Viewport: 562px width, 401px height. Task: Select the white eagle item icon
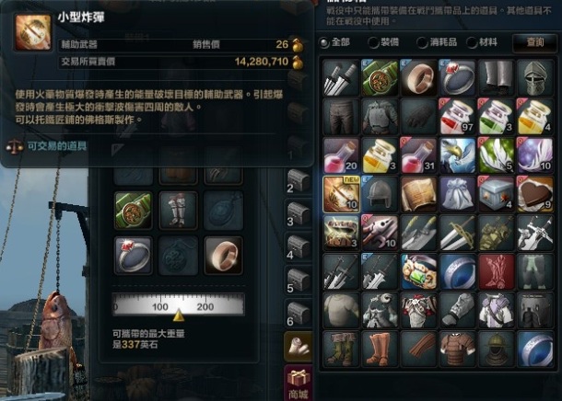pyautogui.click(x=457, y=155)
